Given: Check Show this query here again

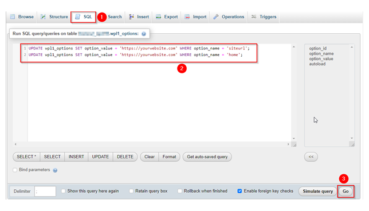Looking at the screenshot, I should click(63, 191).
